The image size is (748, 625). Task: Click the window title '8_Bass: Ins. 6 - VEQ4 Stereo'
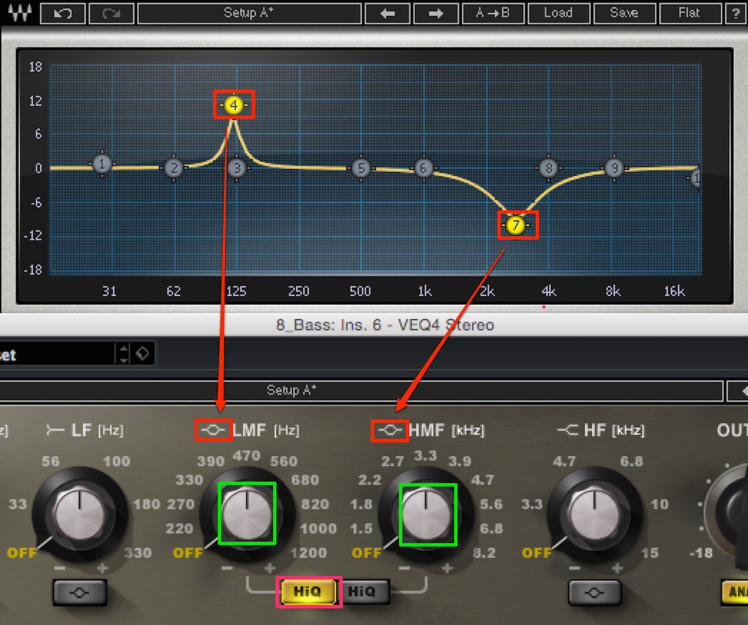(385, 325)
